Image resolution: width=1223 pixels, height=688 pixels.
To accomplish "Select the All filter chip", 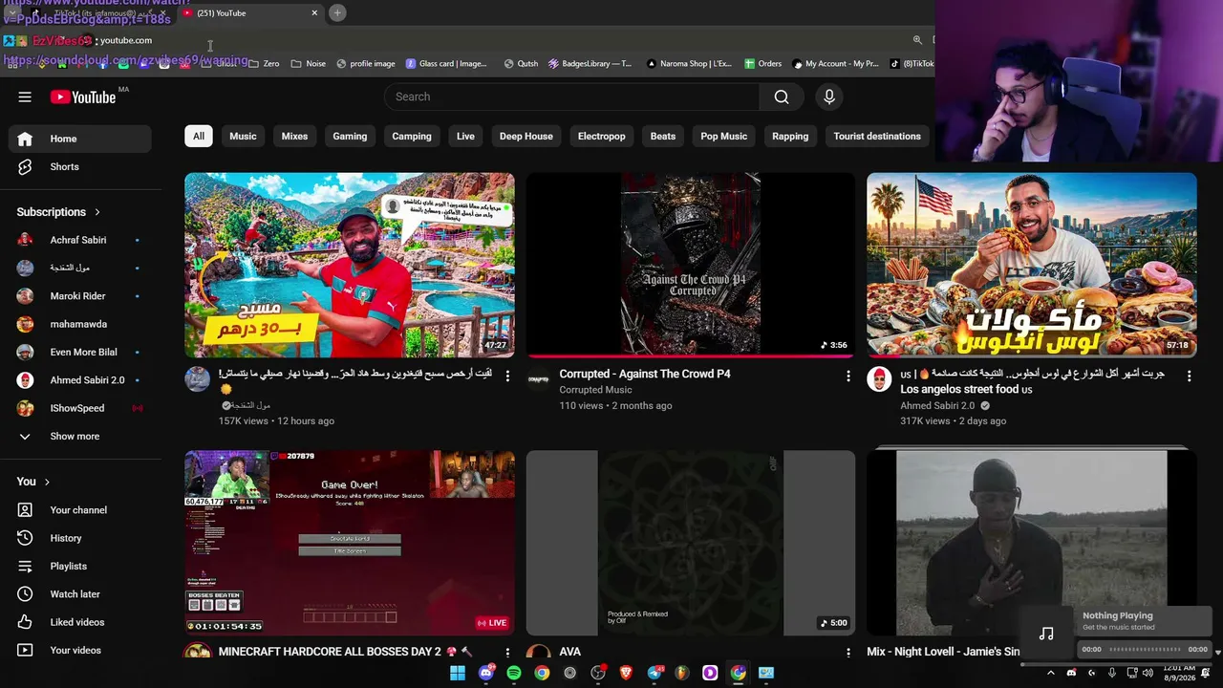I will 199,136.
